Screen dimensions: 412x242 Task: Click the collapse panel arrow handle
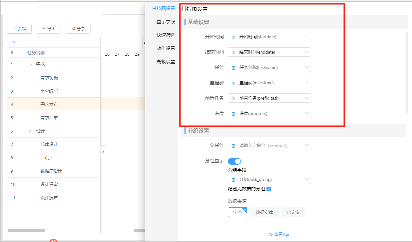tap(103, 152)
